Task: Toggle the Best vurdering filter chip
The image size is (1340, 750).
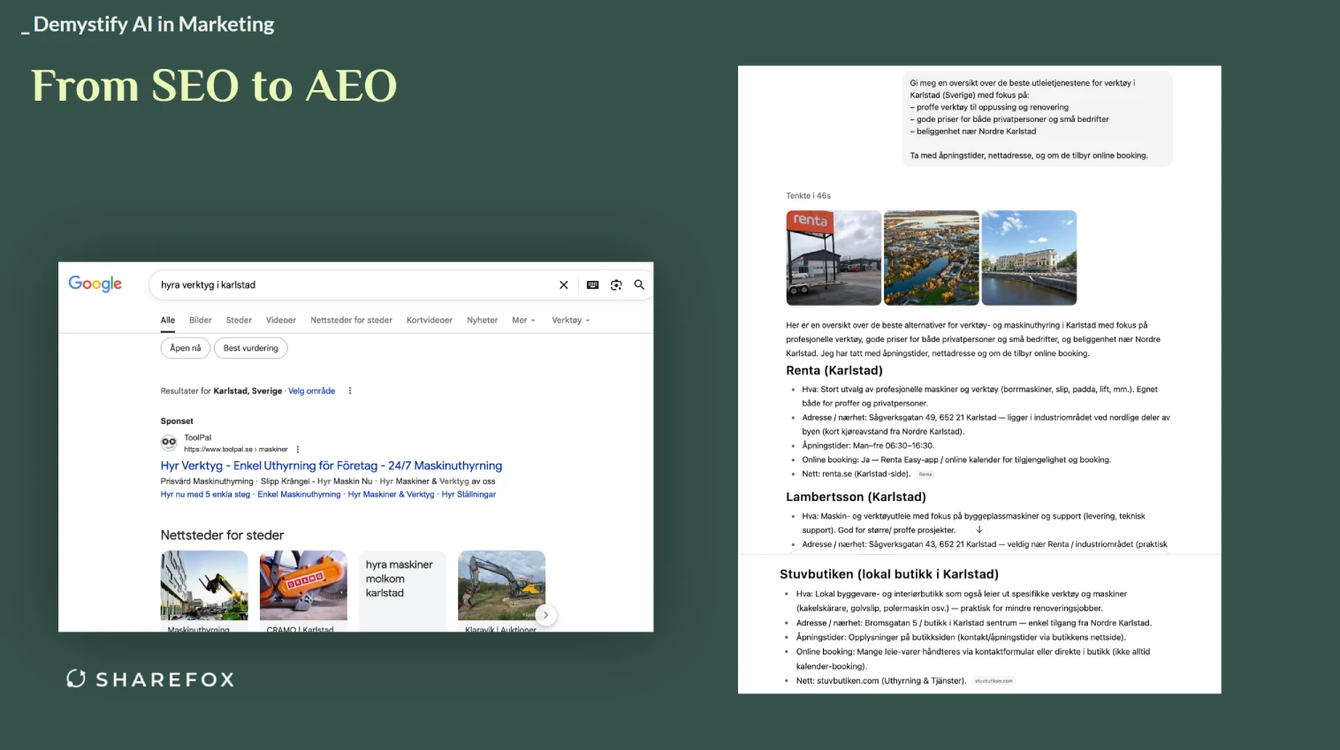Action: 251,348
